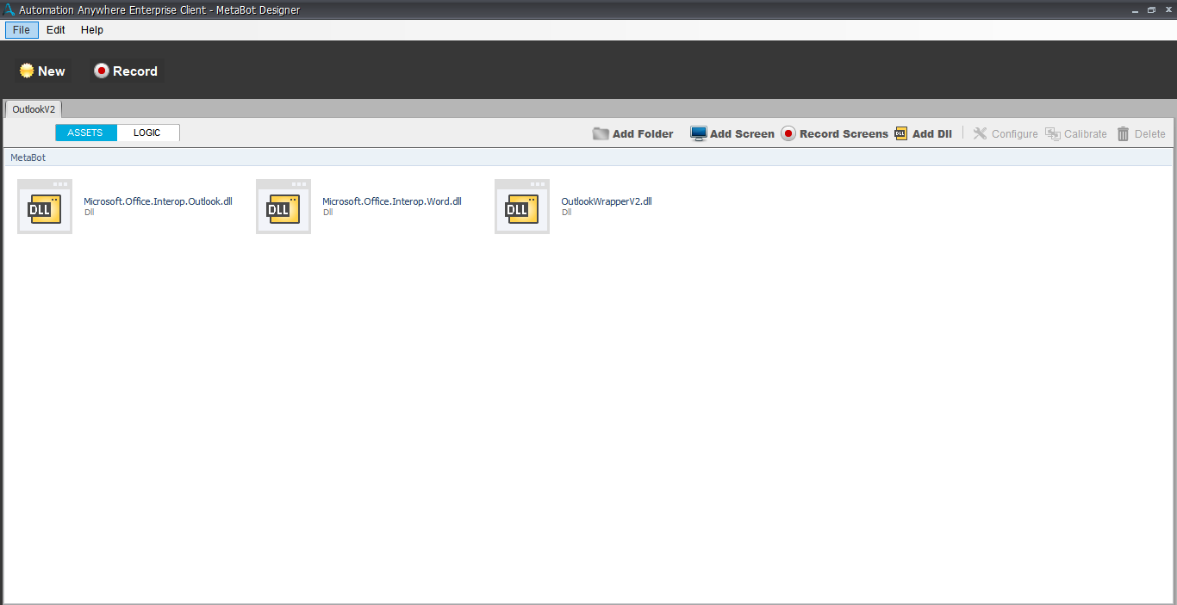Switch to the OutlookV2 tab
The width and height of the screenshot is (1177, 605).
(x=34, y=109)
